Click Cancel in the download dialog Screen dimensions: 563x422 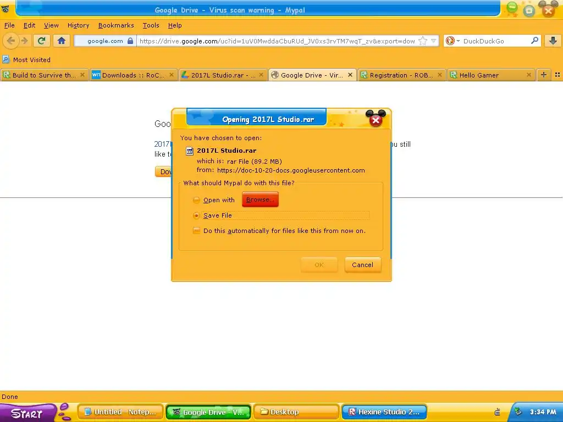pos(363,265)
